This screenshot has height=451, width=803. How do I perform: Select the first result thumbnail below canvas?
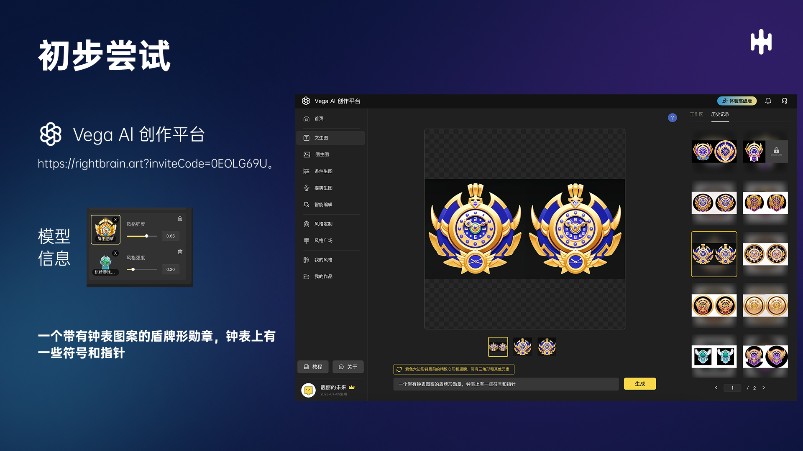(498, 347)
